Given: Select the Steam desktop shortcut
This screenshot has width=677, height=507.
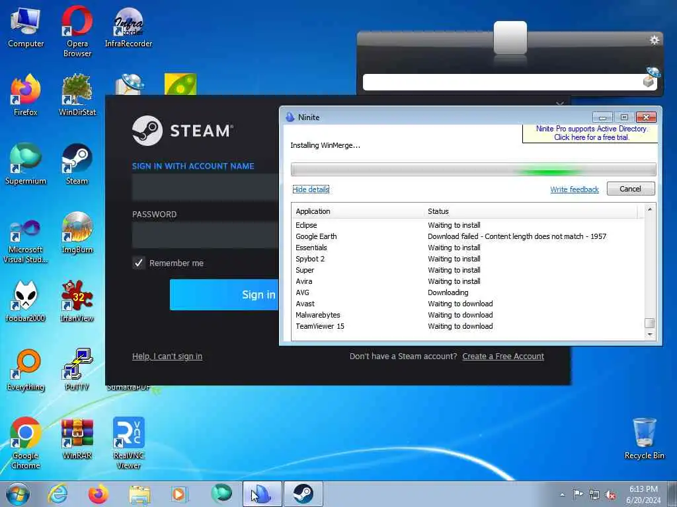Looking at the screenshot, I should click(77, 164).
